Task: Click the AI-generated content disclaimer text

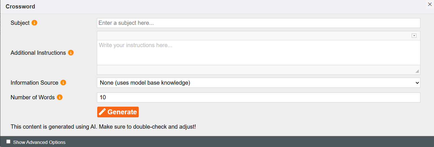Action: coord(103,127)
